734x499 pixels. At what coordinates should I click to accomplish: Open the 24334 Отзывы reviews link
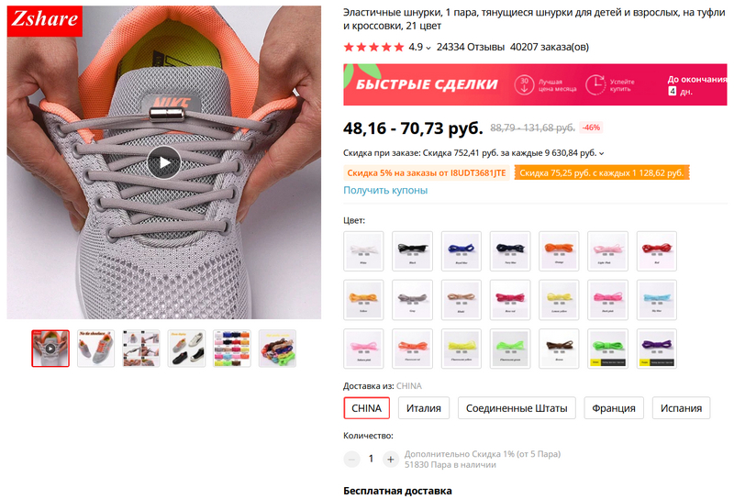(x=470, y=47)
